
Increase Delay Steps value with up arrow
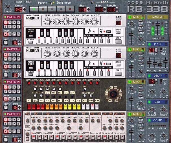[x=156, y=80]
